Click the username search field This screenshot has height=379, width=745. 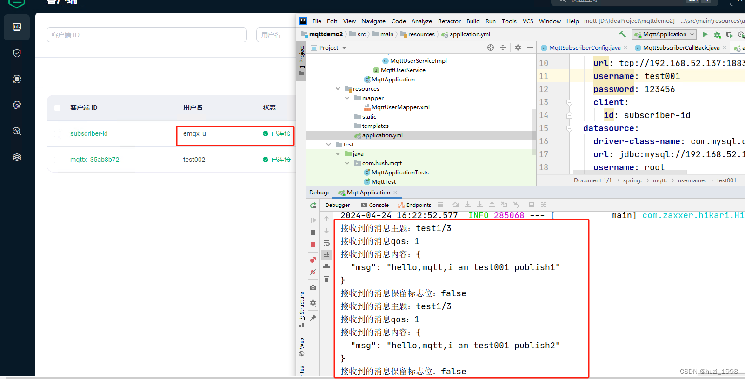pyautogui.click(x=276, y=35)
